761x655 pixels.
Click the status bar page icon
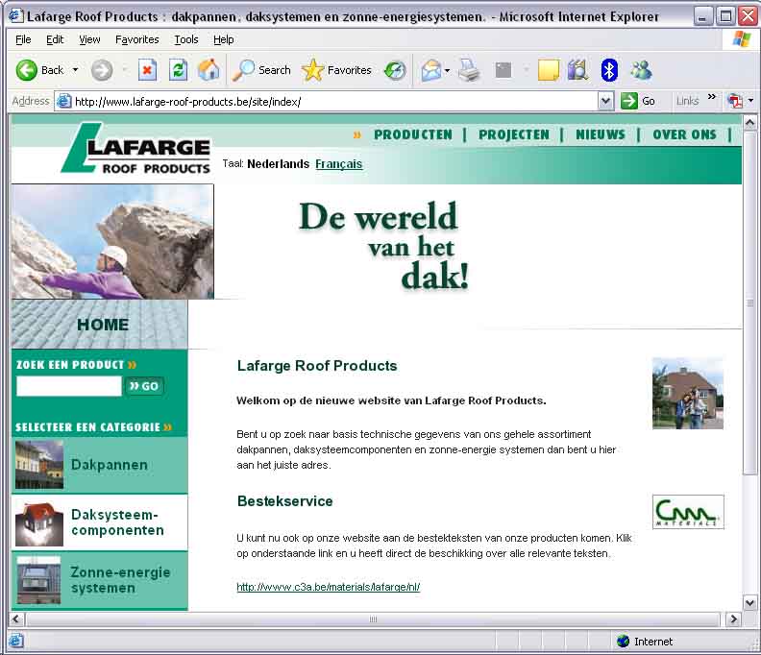tap(15, 641)
